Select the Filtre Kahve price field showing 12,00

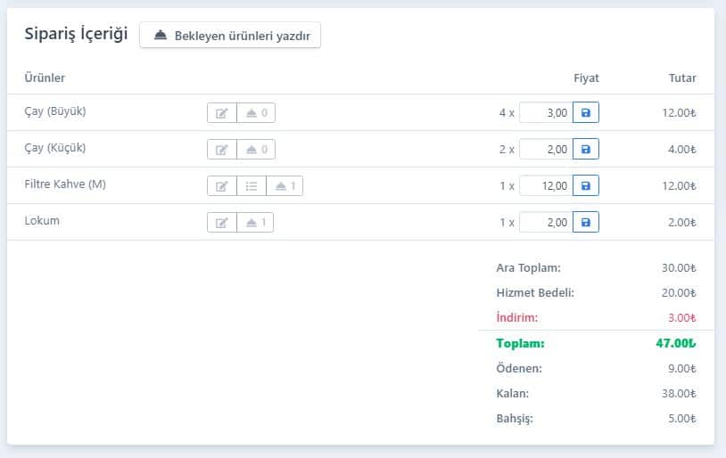click(547, 185)
